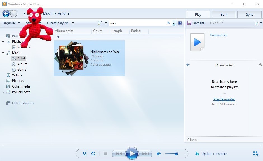Collapse the Music tree node
Screen dimensions: 263x161
coord(3,53)
